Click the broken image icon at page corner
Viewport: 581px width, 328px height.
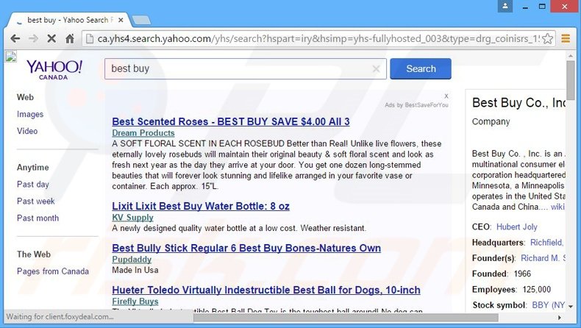tap(10, 57)
